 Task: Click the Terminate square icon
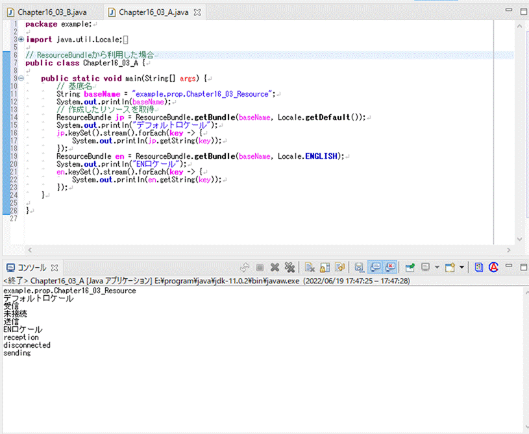(x=260, y=267)
